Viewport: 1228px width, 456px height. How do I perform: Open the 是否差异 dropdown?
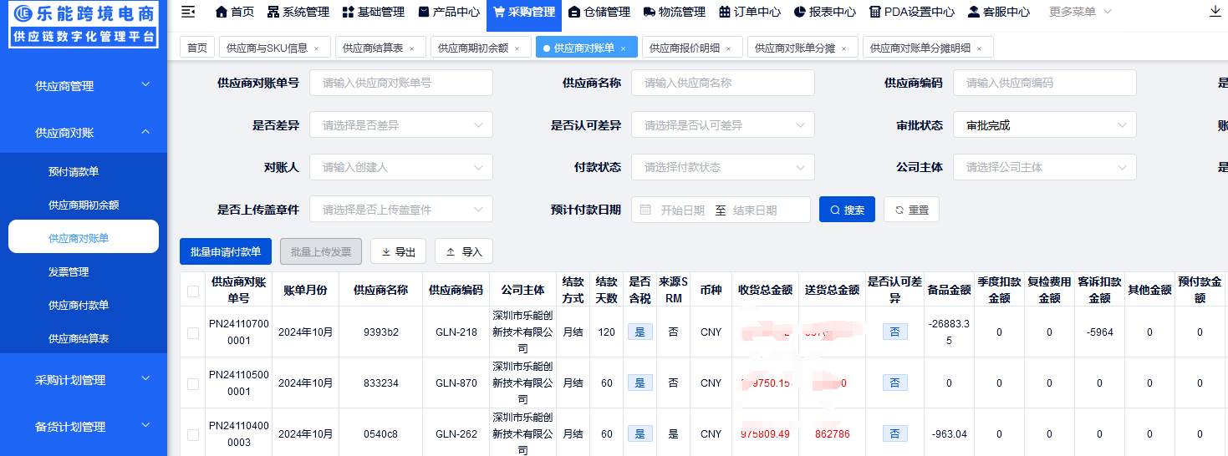pyautogui.click(x=401, y=125)
